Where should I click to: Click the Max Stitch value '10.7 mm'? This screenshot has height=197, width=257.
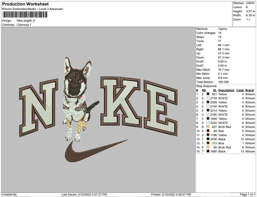[224, 70]
